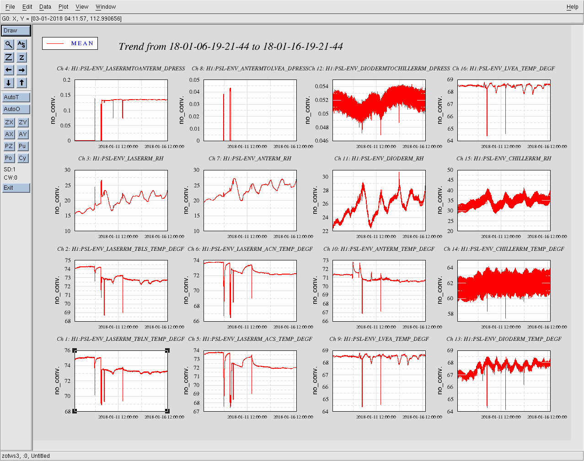
Task: Select the Ch 11 DIODERM_RH graph
Action: click(379, 201)
